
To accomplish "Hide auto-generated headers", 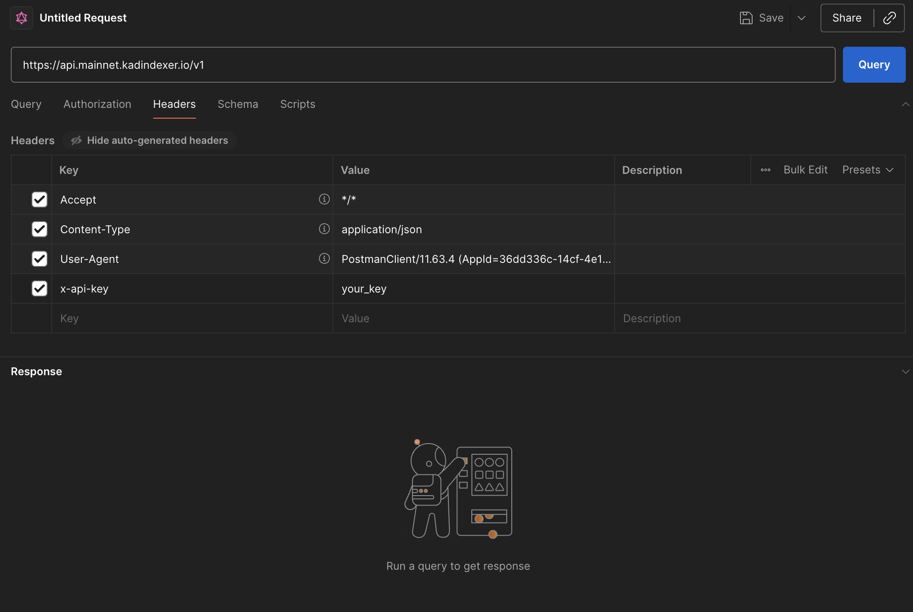I will coord(150,140).
